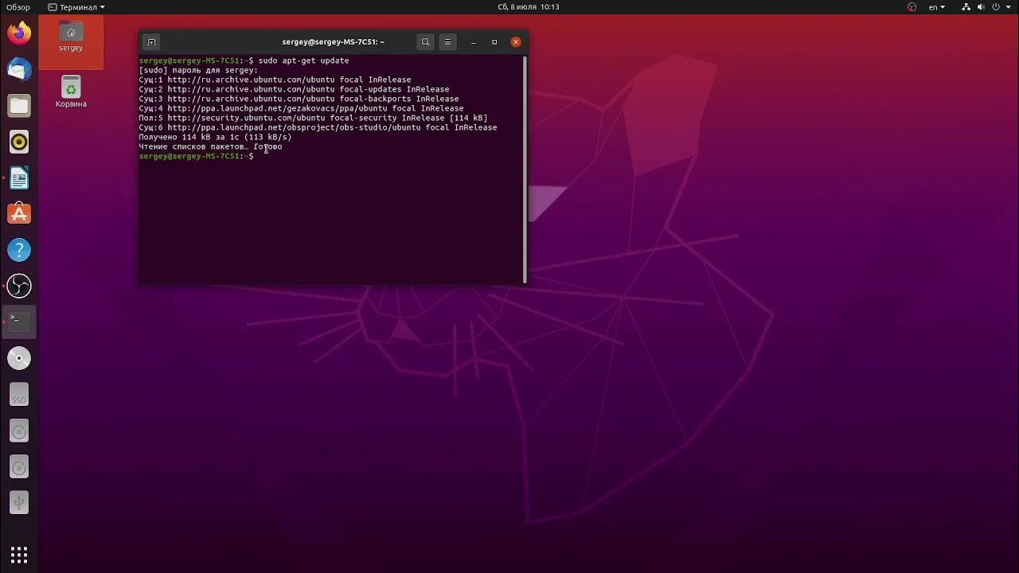The height and width of the screenshot is (573, 1019).
Task: Click the terminal search magnifier icon
Action: [426, 42]
